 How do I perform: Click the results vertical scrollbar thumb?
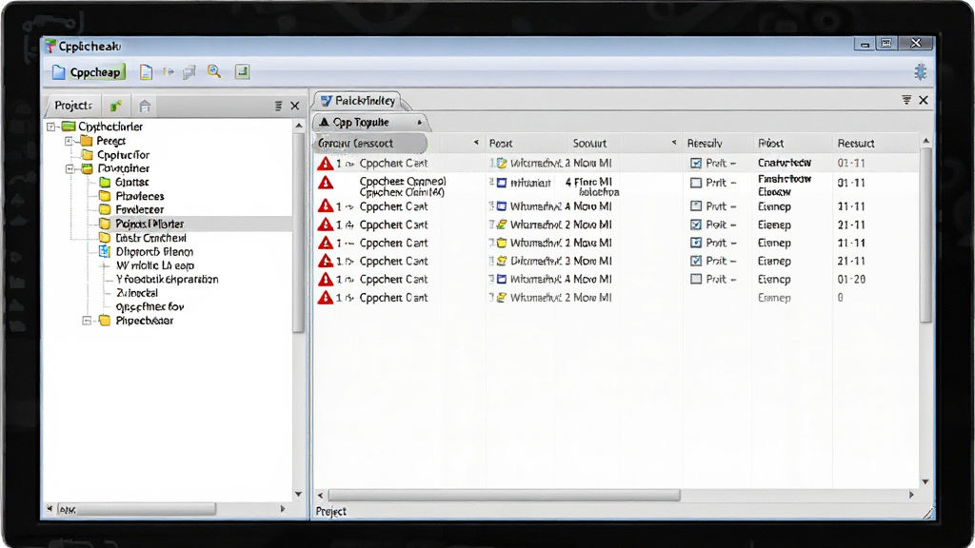pos(925,235)
